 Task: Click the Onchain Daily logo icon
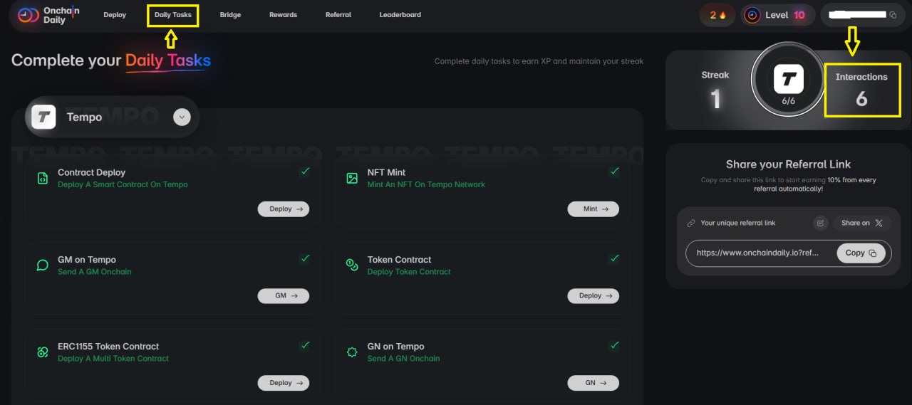click(x=28, y=15)
